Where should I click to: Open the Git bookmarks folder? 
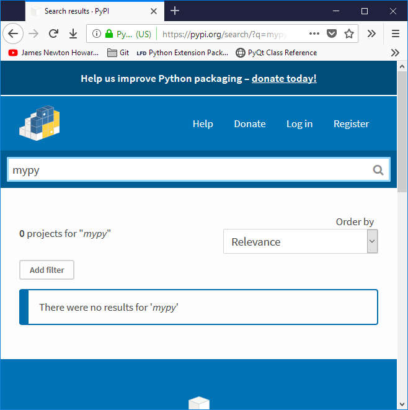118,53
